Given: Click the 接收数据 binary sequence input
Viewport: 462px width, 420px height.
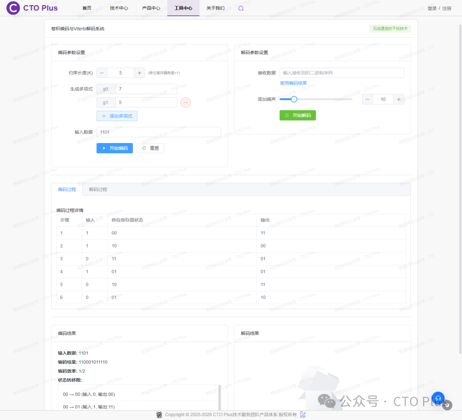Looking at the screenshot, I should 342,73.
